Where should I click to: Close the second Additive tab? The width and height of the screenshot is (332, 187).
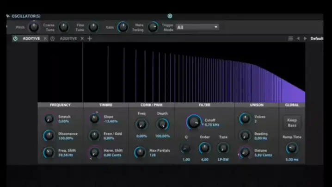pos(82,38)
